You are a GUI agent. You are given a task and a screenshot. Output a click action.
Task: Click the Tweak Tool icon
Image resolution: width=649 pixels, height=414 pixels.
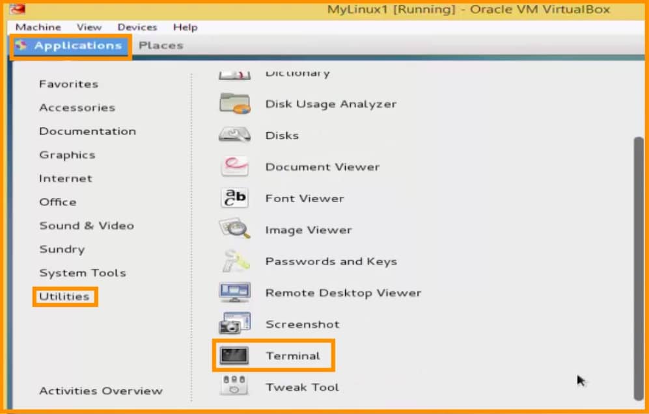click(235, 386)
